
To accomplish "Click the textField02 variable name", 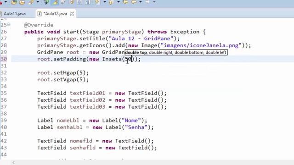I will [x=87, y=100].
